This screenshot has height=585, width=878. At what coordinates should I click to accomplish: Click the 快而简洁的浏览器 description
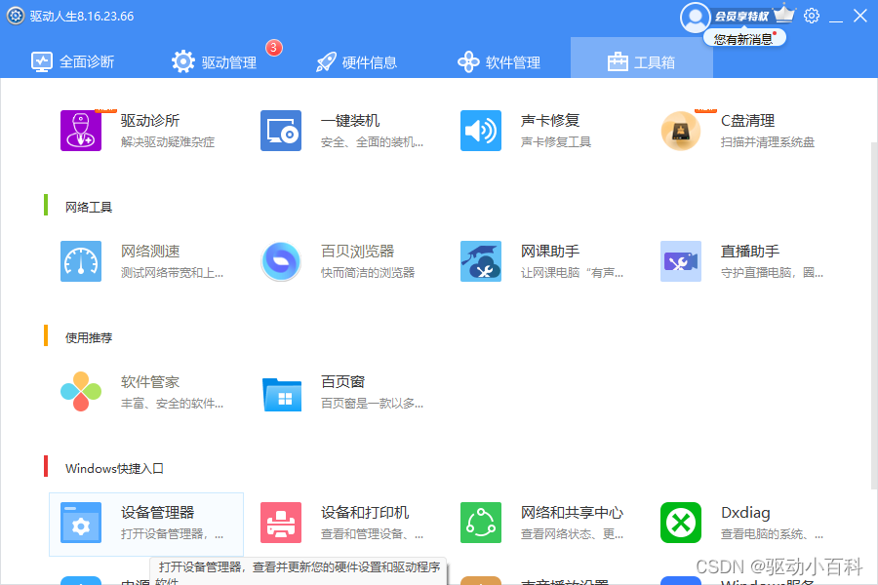pyautogui.click(x=368, y=273)
